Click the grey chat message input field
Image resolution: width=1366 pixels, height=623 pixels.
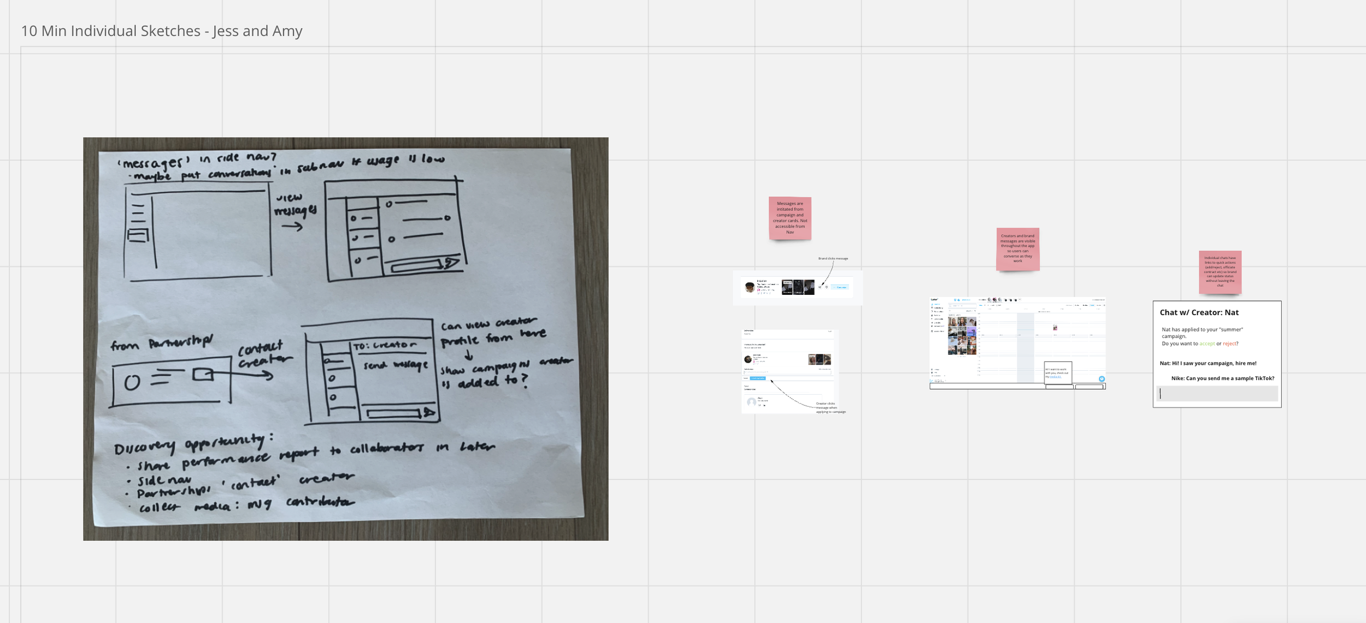tap(1217, 393)
